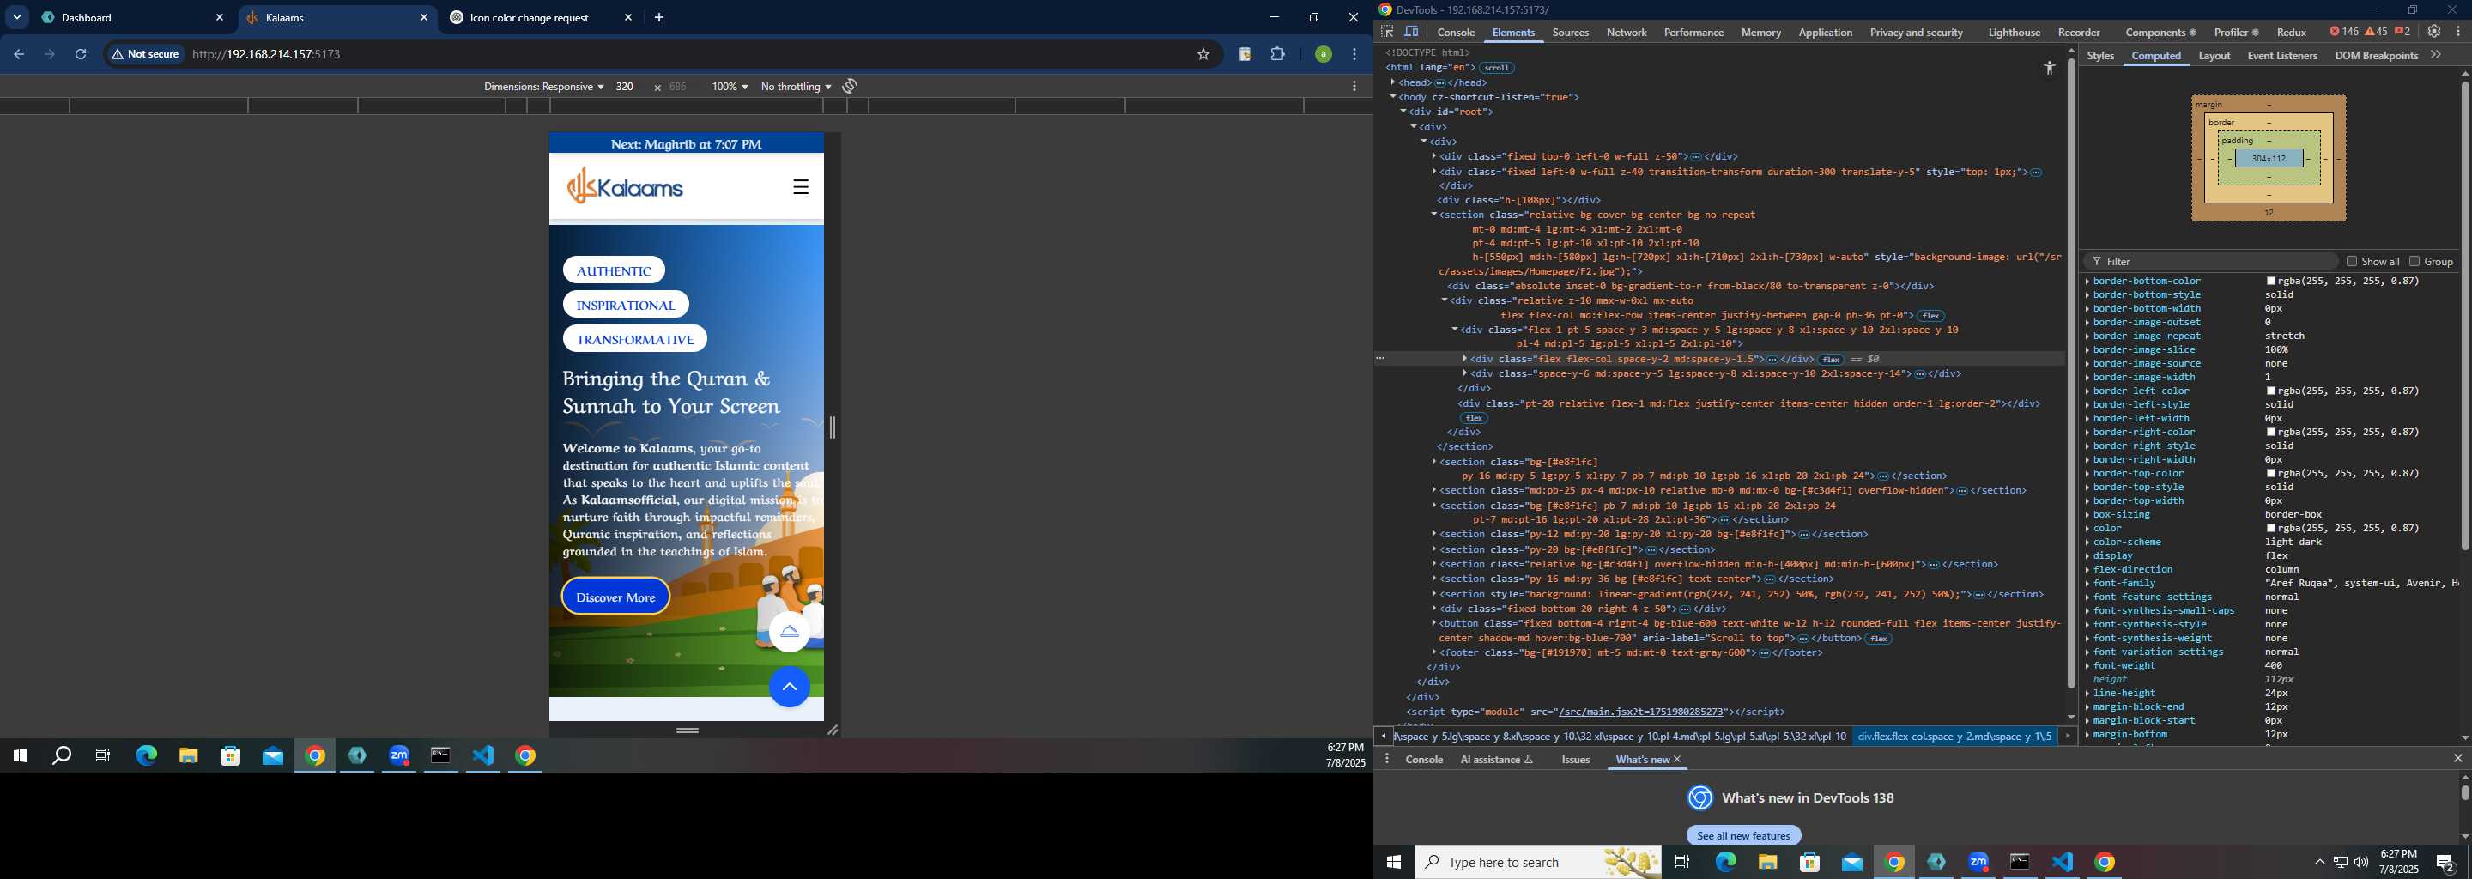
Task: Open the 100% zoom dropdown
Action: pyautogui.click(x=730, y=87)
